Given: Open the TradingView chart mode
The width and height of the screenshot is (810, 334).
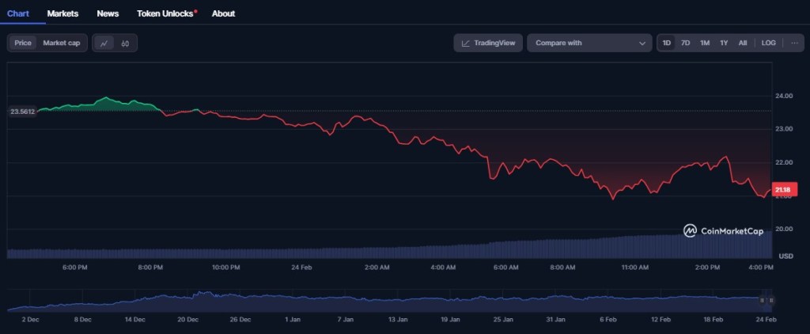Looking at the screenshot, I should point(488,43).
